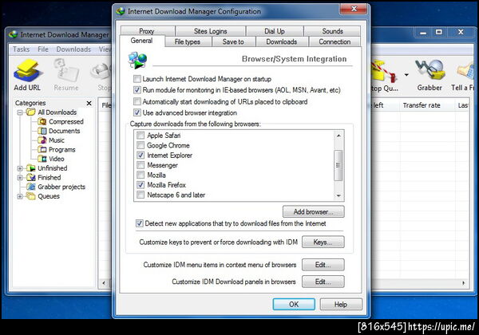479x335 pixels.
Task: Enable Launch Internet Download Manager on startup
Action: click(137, 79)
